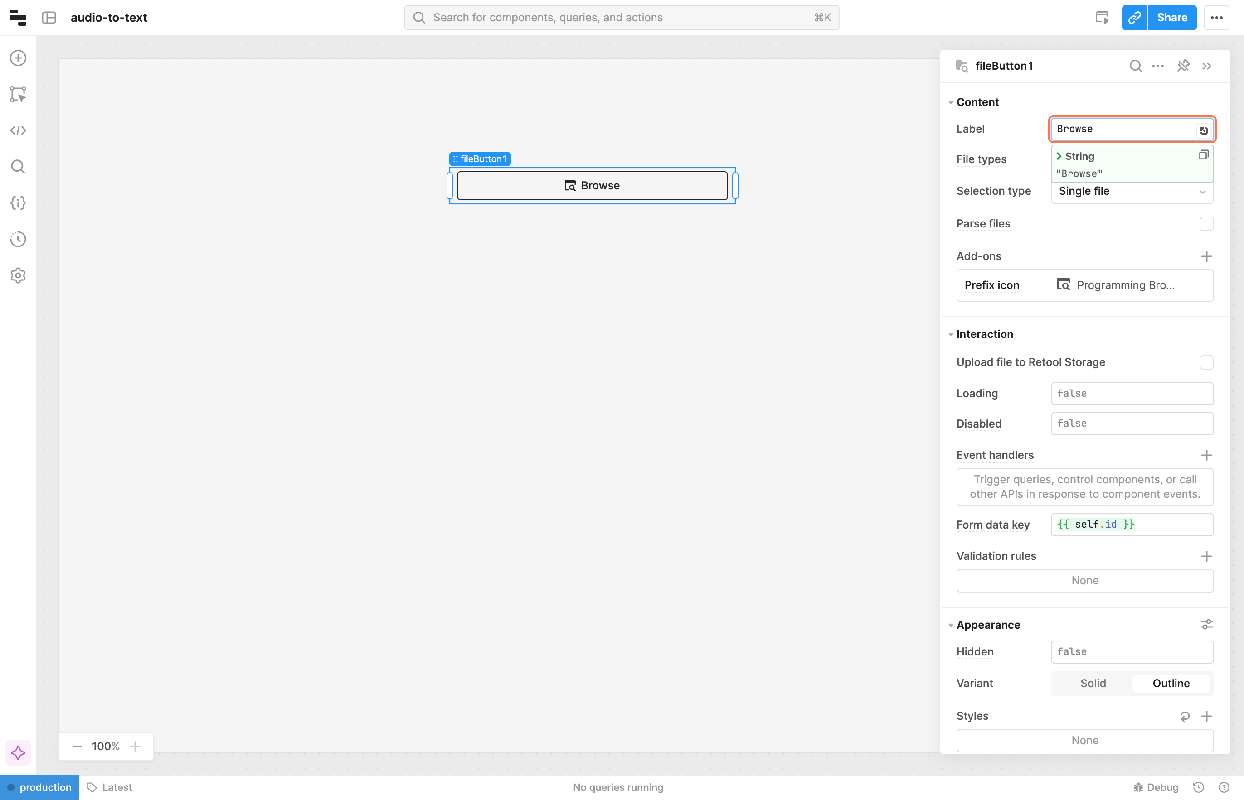
Task: Add a new event handler
Action: (x=1206, y=455)
